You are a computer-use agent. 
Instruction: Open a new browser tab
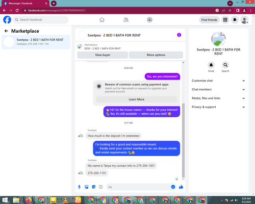pyautogui.click(x=54, y=3)
